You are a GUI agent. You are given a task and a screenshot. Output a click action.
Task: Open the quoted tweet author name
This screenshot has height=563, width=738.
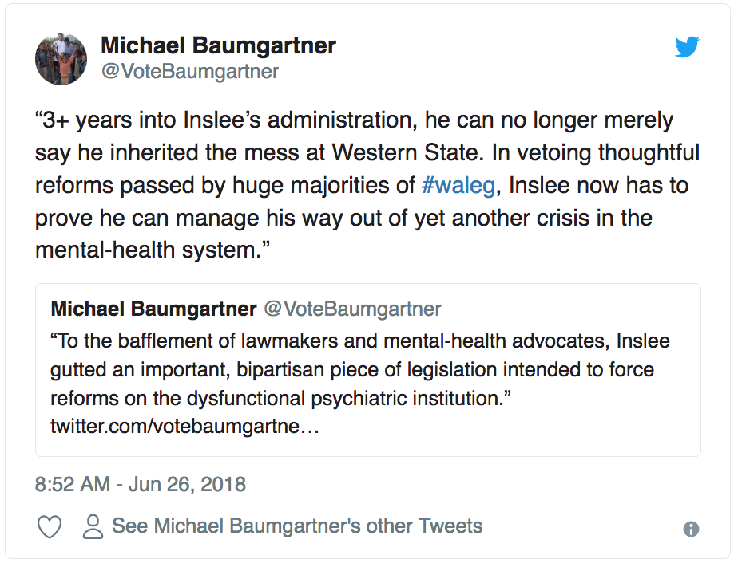coord(153,309)
